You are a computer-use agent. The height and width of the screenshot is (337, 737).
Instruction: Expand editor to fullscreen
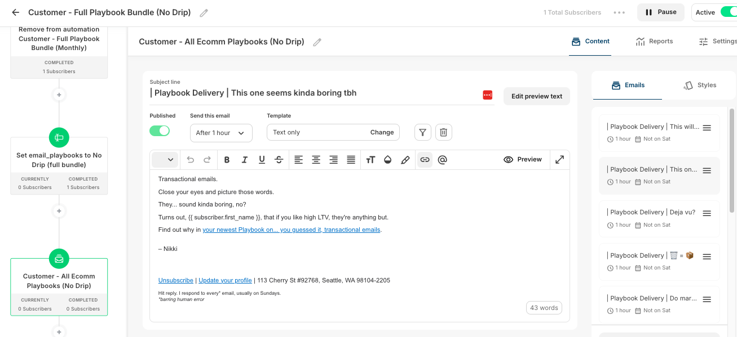pyautogui.click(x=559, y=160)
